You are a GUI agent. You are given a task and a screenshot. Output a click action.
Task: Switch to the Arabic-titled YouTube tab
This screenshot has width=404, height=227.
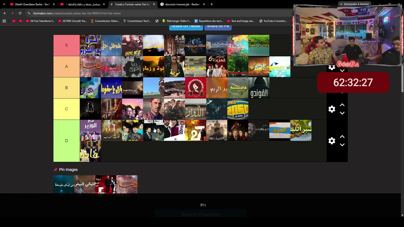click(x=83, y=4)
